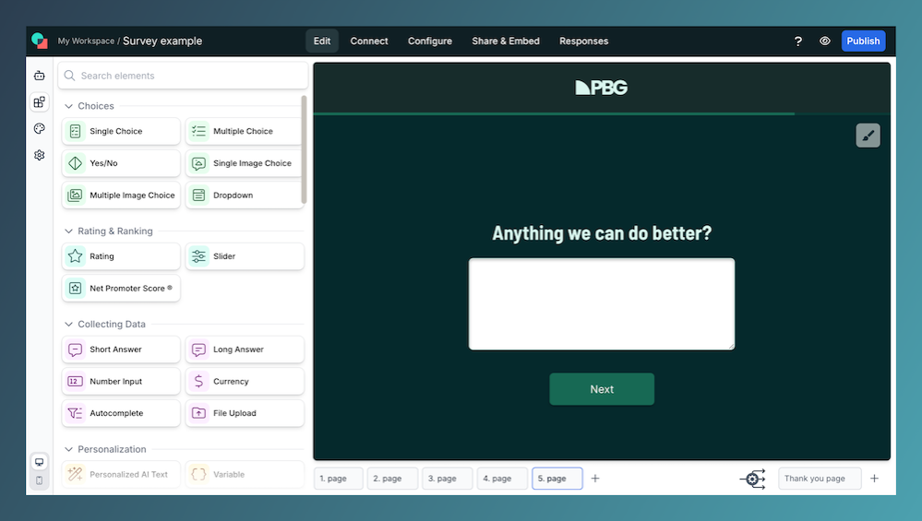Click the Publish button

click(863, 41)
